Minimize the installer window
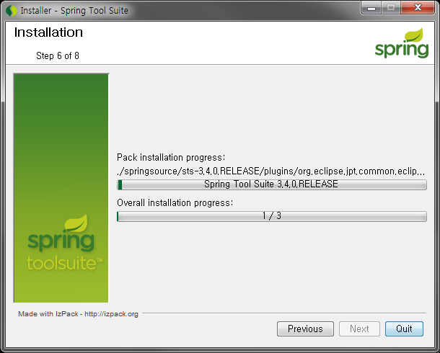The height and width of the screenshot is (353, 440). [371, 7]
